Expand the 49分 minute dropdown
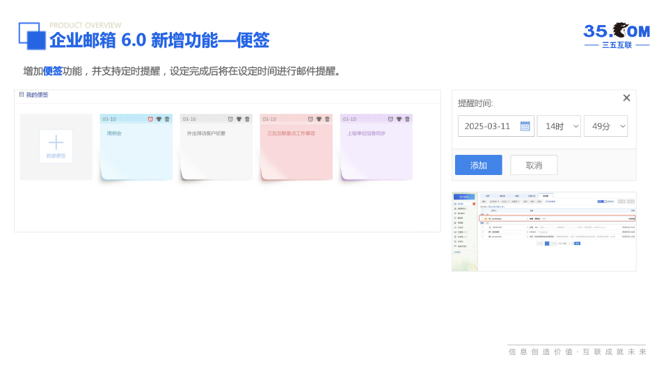Screen dimensions: 668x375 pos(605,126)
